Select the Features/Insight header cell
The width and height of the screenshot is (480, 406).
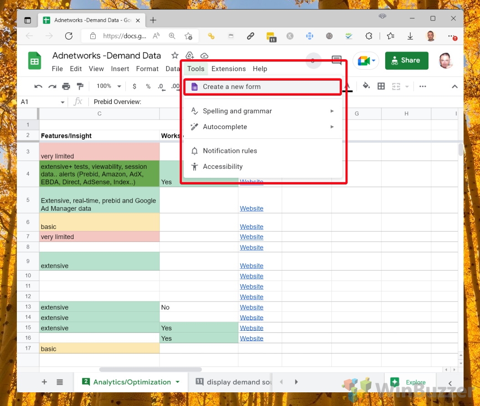pos(99,136)
